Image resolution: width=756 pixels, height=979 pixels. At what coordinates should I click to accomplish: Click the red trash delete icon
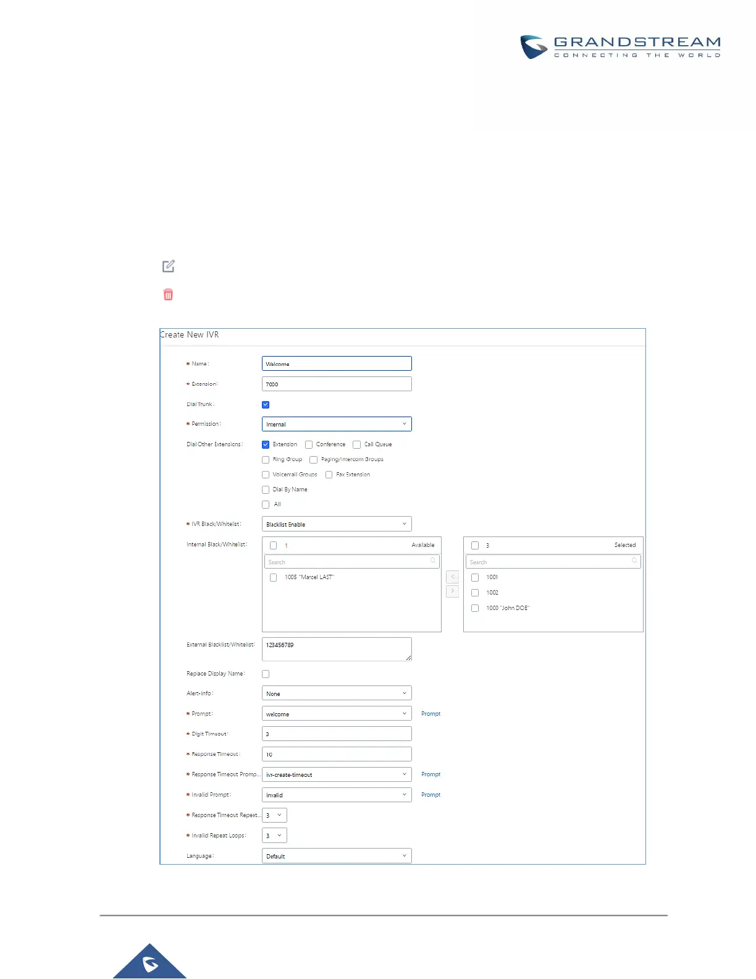coord(168,295)
